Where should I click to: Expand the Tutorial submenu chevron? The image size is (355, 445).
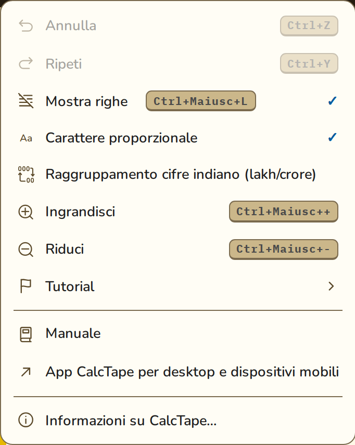click(331, 286)
